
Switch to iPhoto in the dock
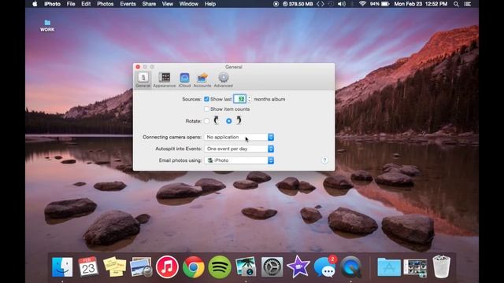[x=246, y=267]
